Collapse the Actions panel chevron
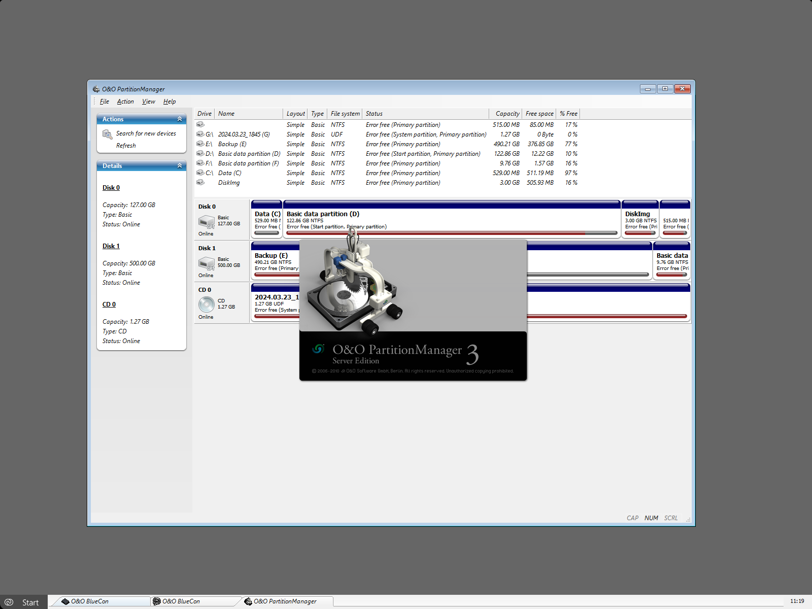The image size is (812, 609). (180, 119)
